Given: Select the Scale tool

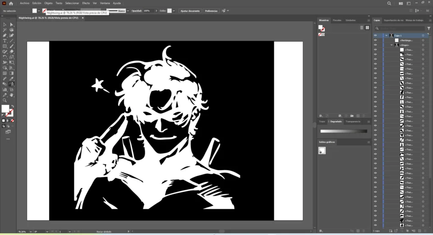Looking at the screenshot, I should (x=12, y=57).
